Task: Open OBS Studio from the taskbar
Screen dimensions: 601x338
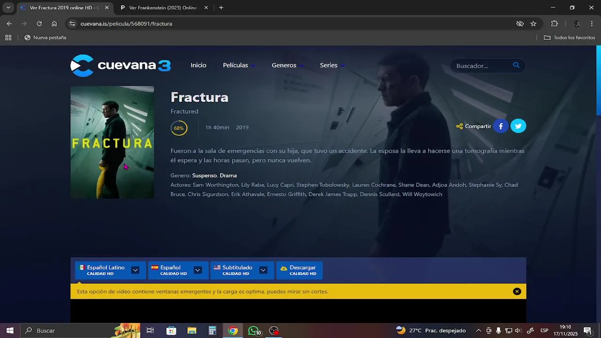Action: 274,330
